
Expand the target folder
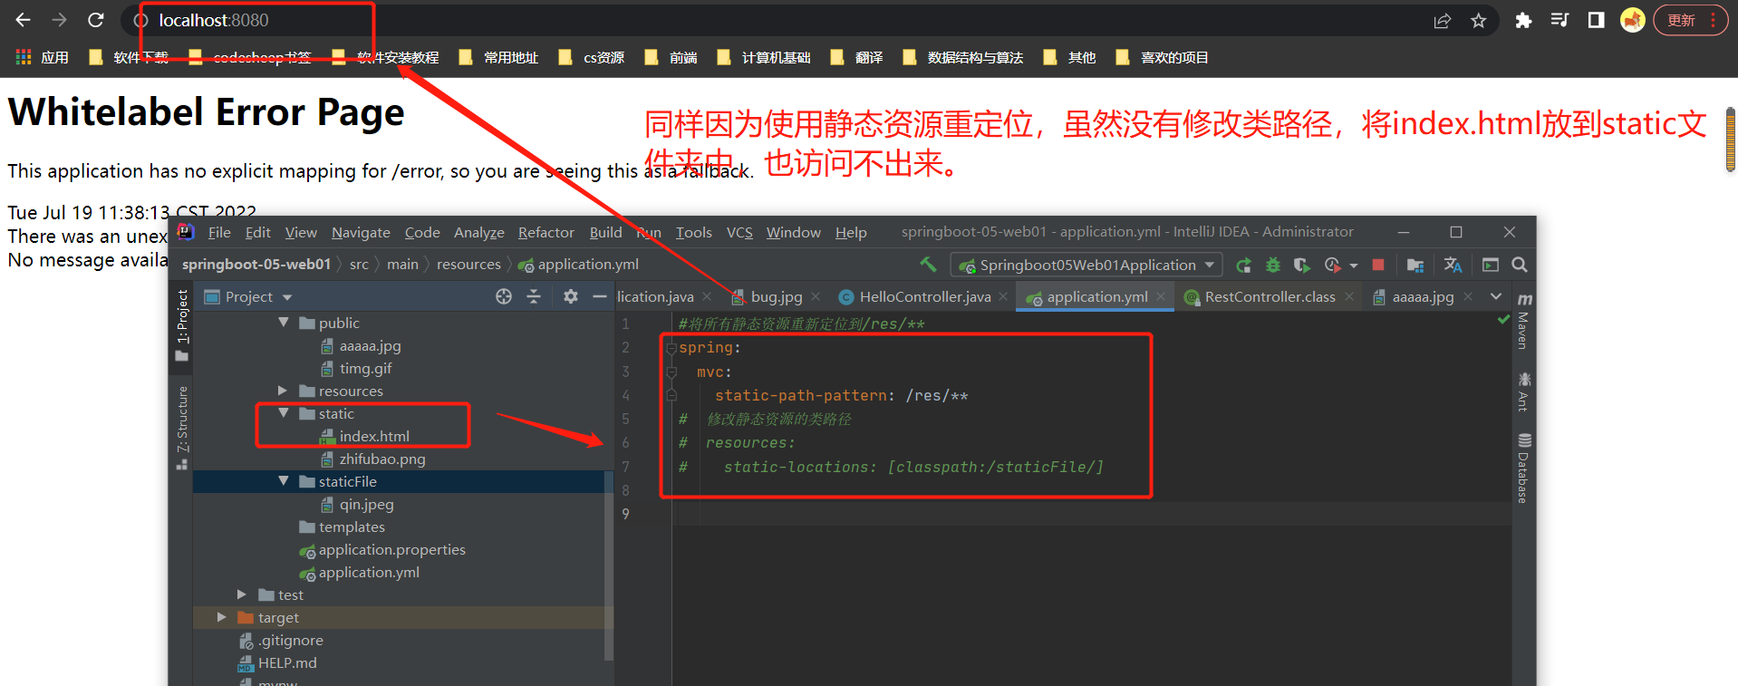pyautogui.click(x=222, y=617)
